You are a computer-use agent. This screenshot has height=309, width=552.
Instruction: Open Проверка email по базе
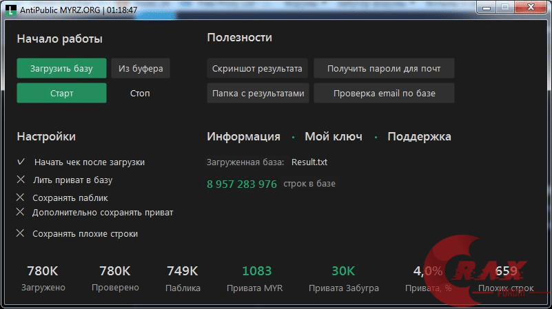[x=384, y=93]
